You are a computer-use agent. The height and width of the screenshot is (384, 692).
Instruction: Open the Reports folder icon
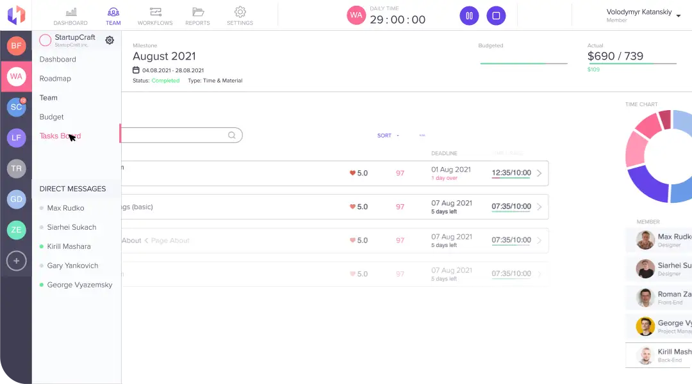[x=198, y=12]
